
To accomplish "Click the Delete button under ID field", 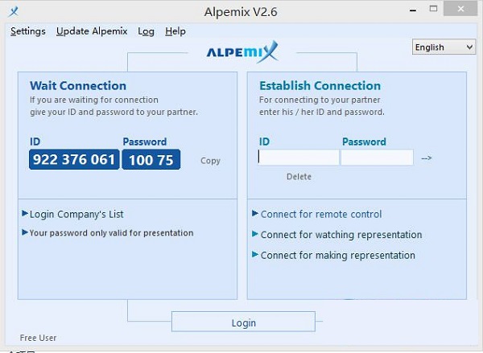I will pyautogui.click(x=299, y=177).
